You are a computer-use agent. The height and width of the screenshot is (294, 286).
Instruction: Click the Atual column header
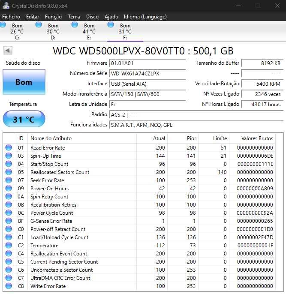click(x=152, y=138)
